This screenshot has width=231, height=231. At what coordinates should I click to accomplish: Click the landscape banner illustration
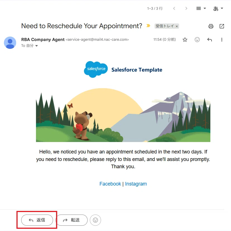(123, 115)
